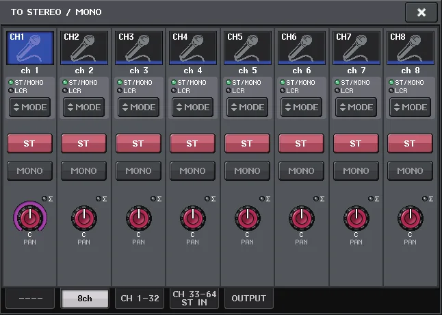Screen dimensions: 442x315
Task: Toggle ST assignment for ch 6
Action: [x=301, y=144]
